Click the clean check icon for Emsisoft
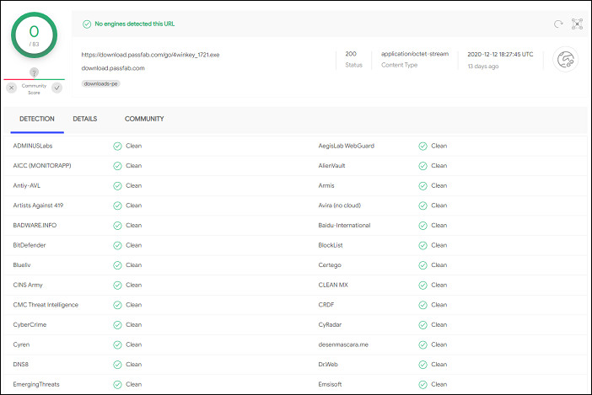 pos(422,384)
